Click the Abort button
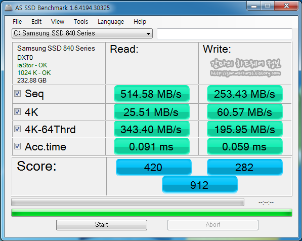 click(x=213, y=225)
